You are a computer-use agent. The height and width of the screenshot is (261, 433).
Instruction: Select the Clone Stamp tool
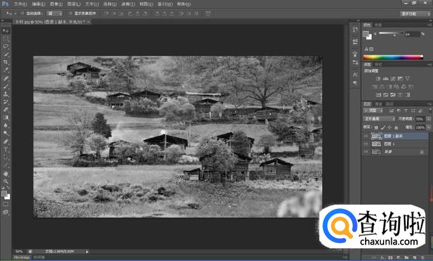[6, 94]
